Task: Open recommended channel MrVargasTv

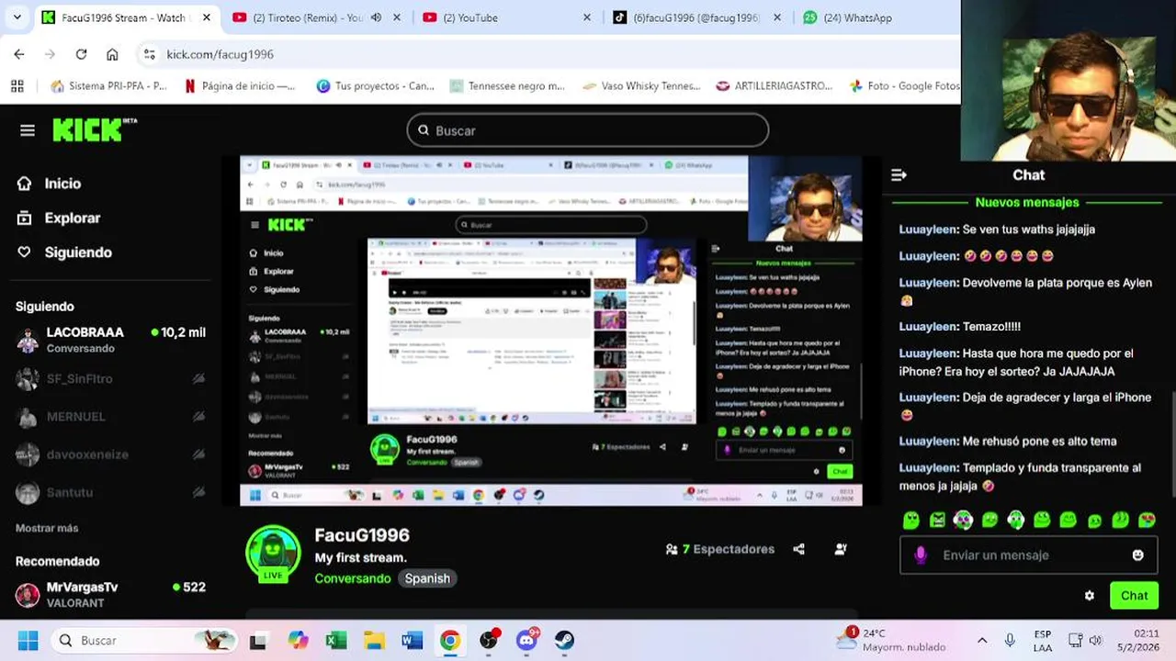Action: 110,595
